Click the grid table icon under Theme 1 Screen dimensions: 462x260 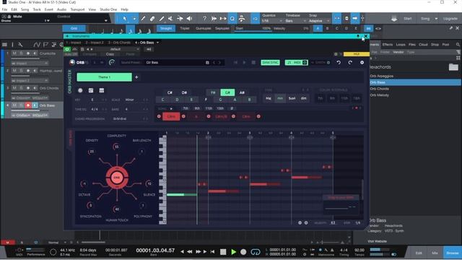coord(102,90)
